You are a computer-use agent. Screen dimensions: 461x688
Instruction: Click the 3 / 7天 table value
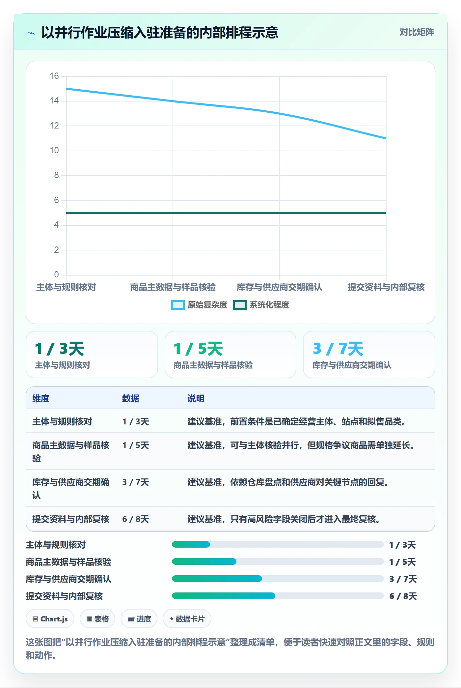136,482
